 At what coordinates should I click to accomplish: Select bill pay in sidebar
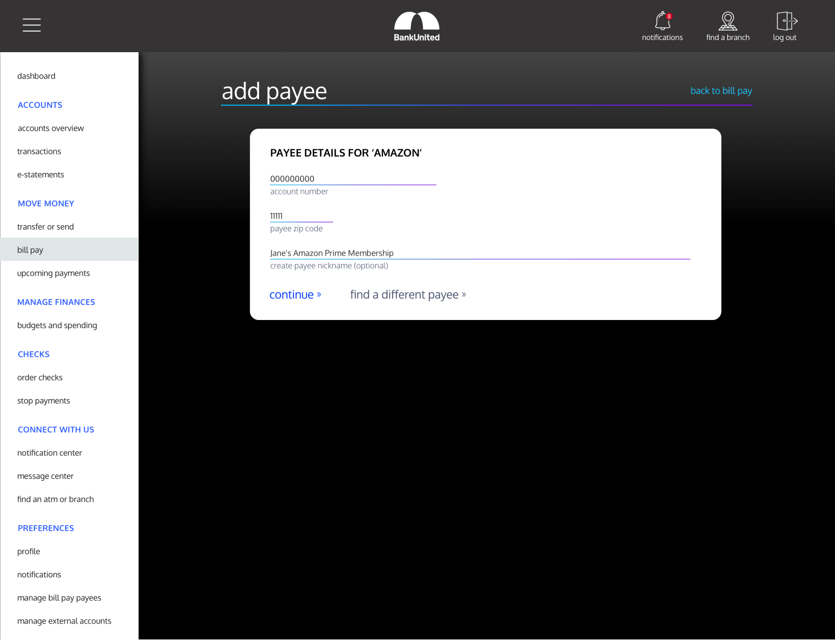(30, 250)
